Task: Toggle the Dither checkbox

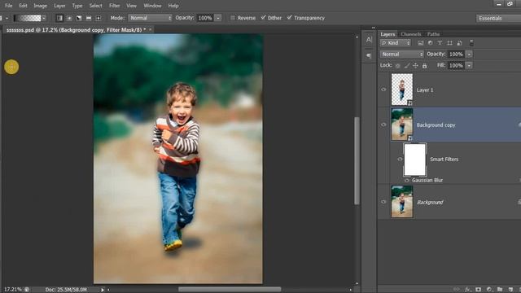Action: (x=263, y=18)
